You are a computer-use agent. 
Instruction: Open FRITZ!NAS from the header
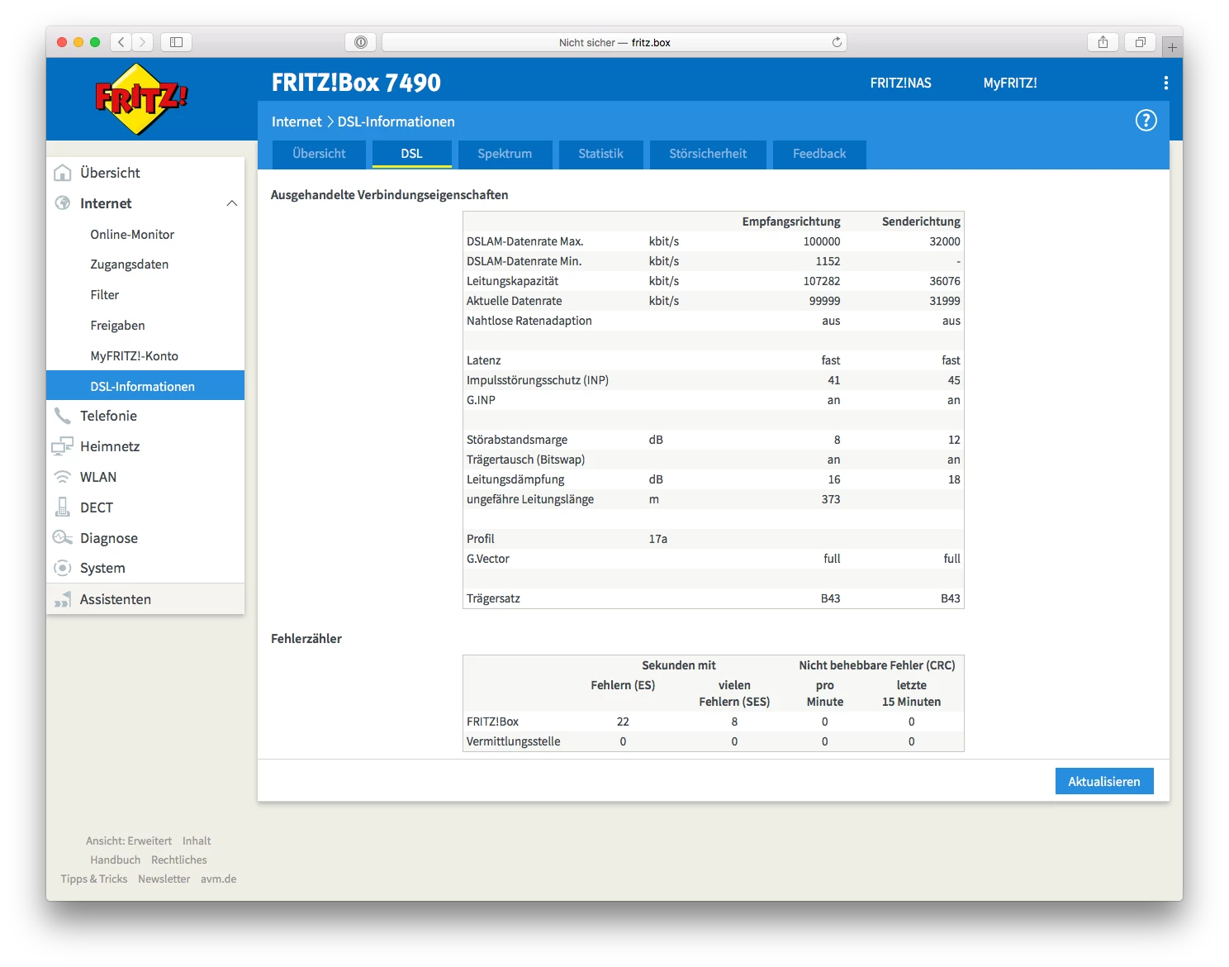(900, 83)
